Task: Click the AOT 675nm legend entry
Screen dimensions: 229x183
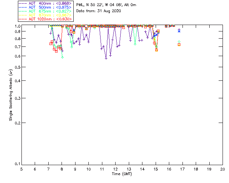Action: coord(45,11)
